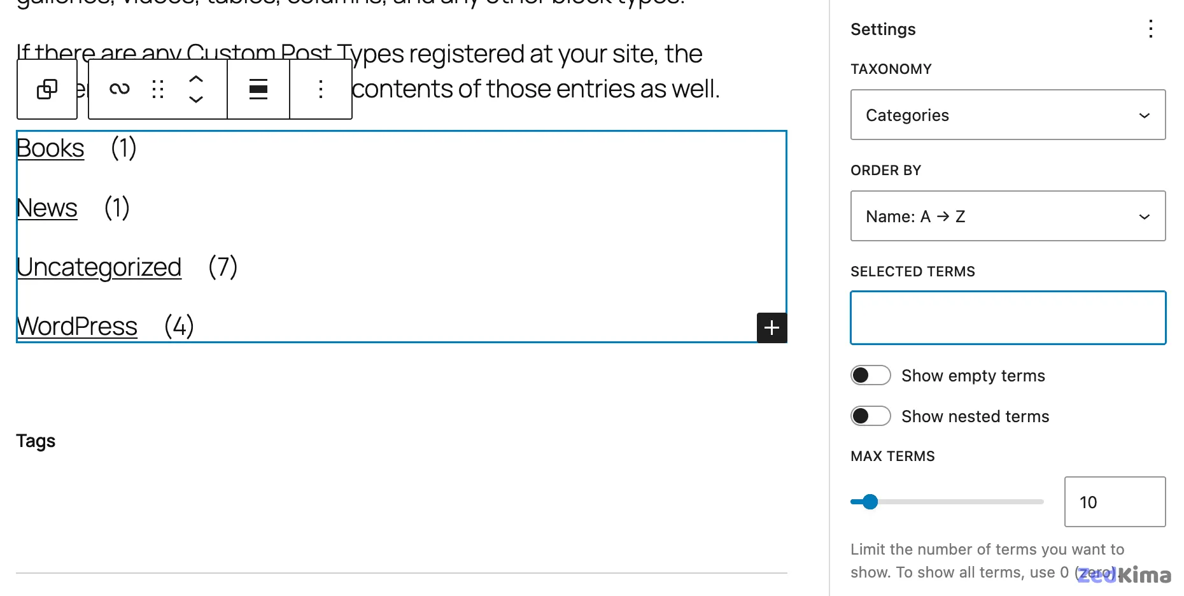Viewport: 1184px width, 596px height.
Task: Move the block down using the down chevron
Action: pos(197,101)
